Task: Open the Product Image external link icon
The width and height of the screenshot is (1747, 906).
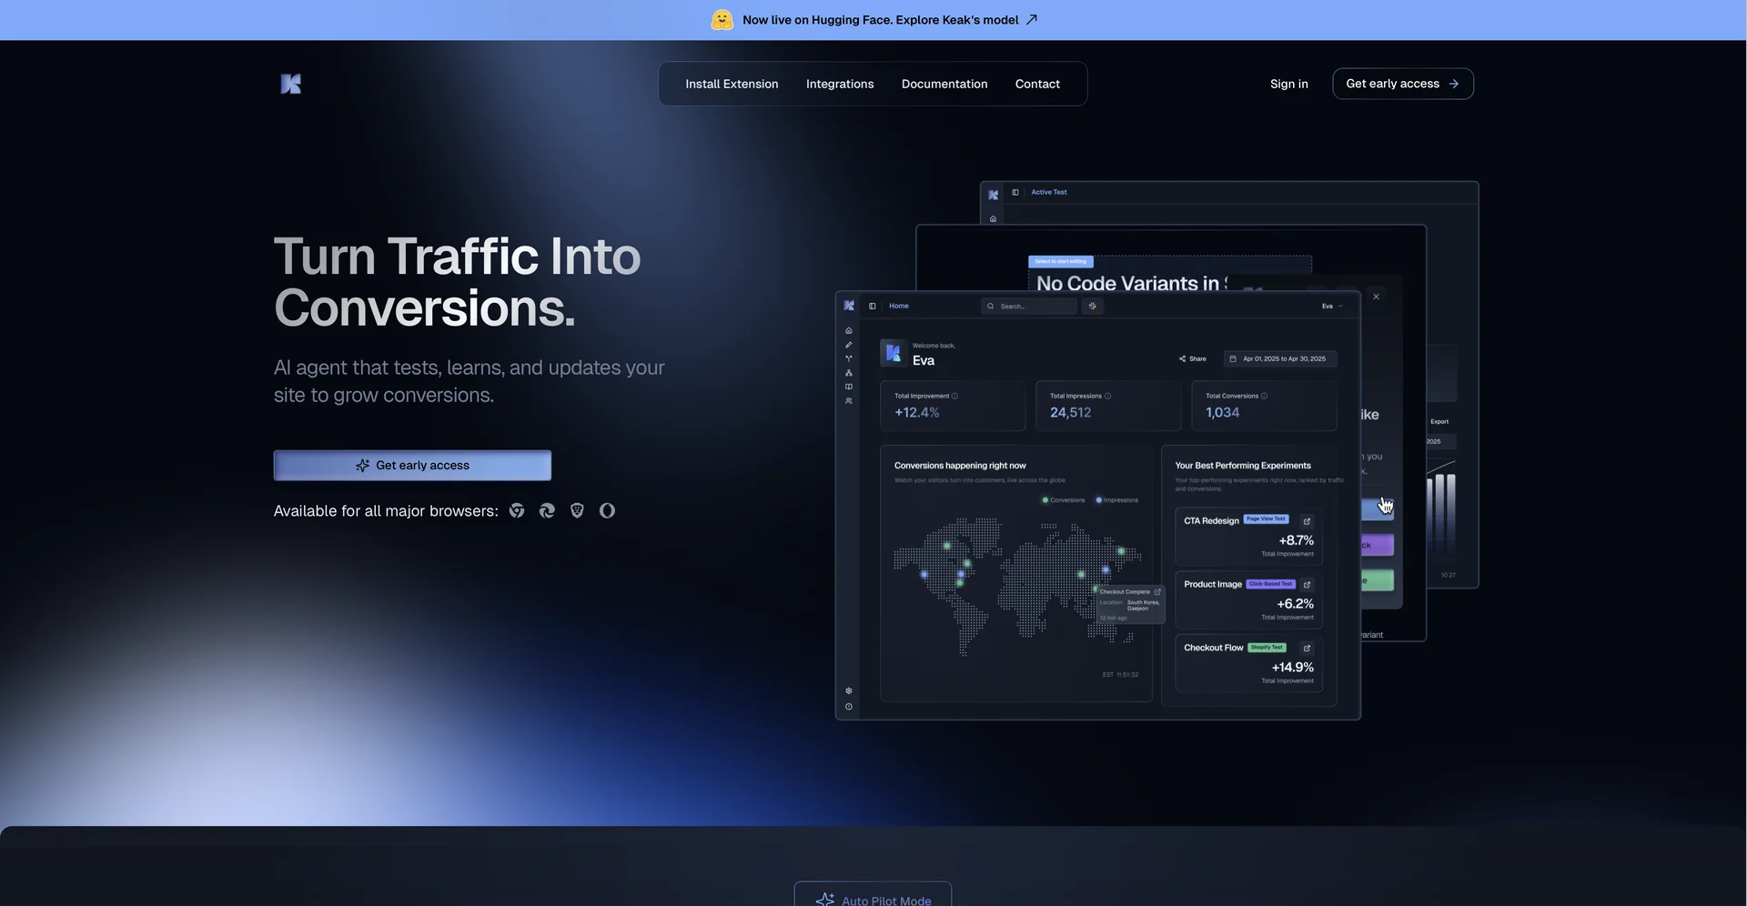Action: coord(1308,584)
